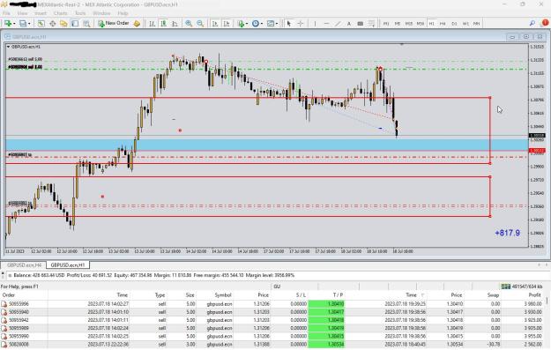
Task: Switch timeframe to M15
Action: click(x=409, y=24)
